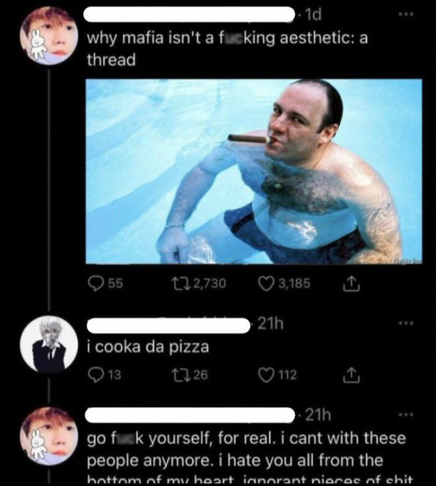This screenshot has height=486, width=436.
Task: Open the 'why mafia isn't' tweet text
Action: click(226, 48)
